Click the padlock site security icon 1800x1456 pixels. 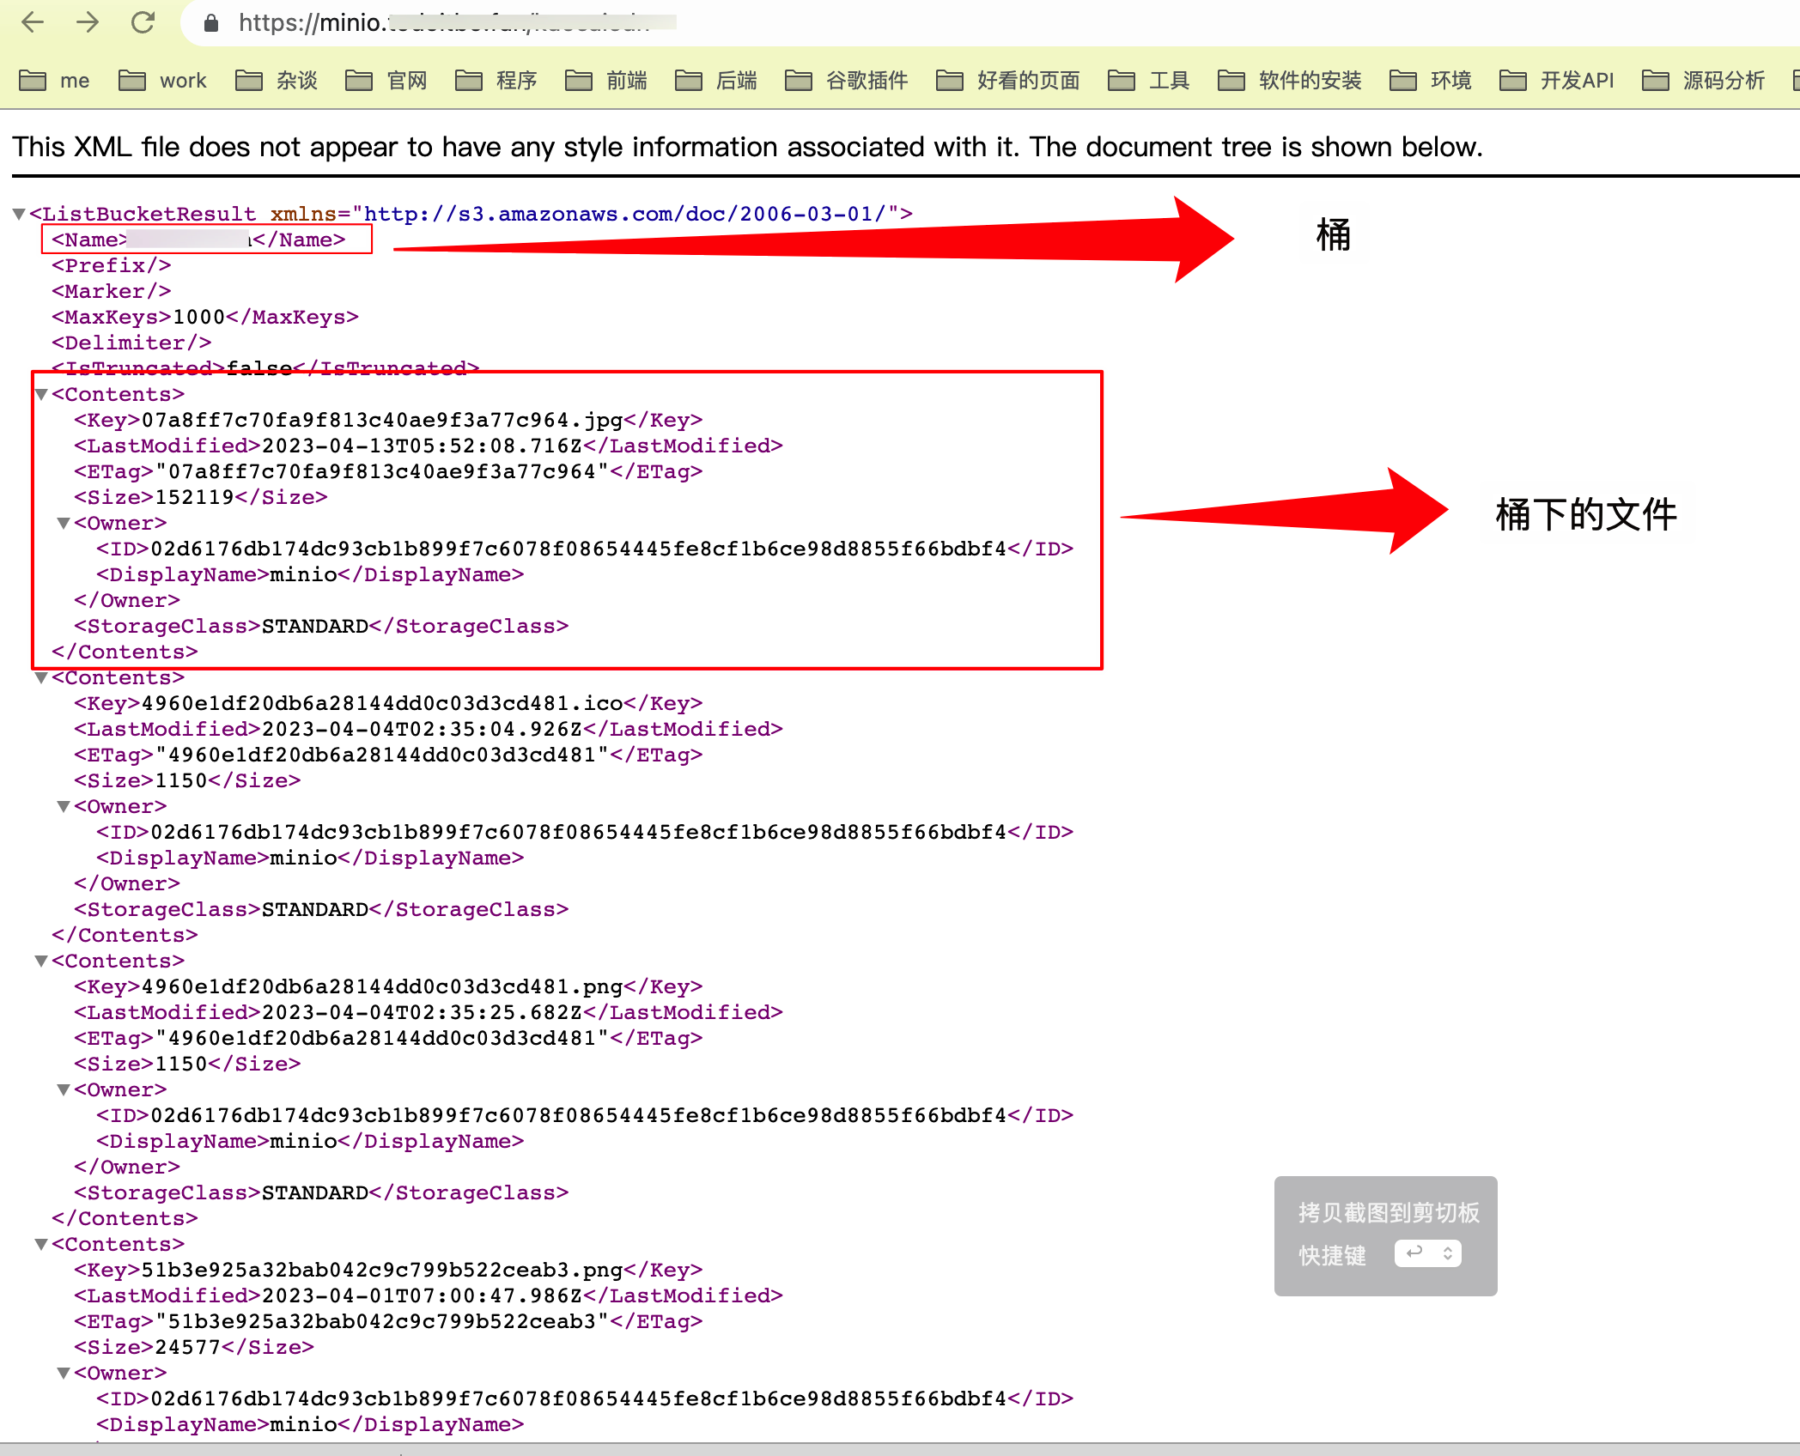(x=211, y=23)
